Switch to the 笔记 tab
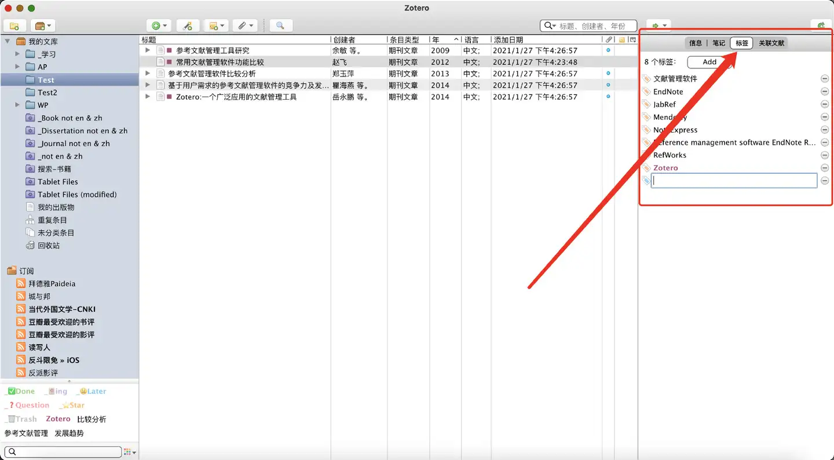Screen dimensions: 834x460 coord(719,43)
